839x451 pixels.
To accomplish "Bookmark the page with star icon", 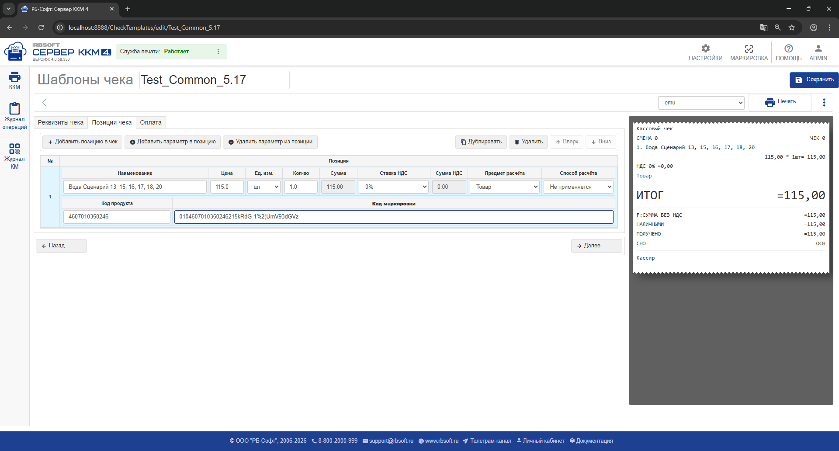I will pyautogui.click(x=792, y=28).
